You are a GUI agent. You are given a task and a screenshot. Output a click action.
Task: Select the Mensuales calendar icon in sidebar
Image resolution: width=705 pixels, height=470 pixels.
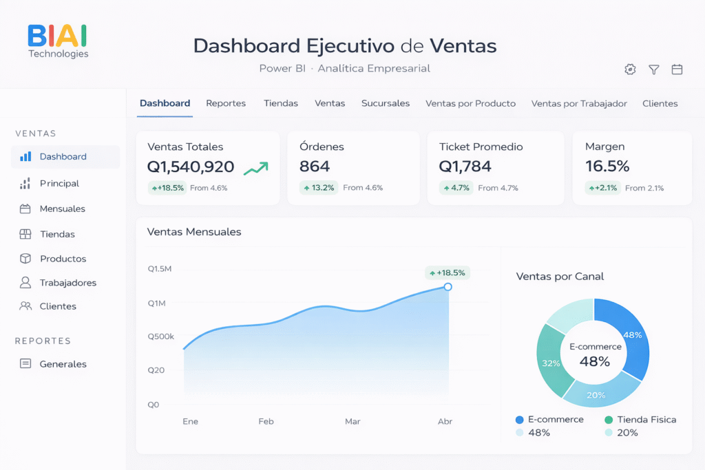[x=25, y=209]
